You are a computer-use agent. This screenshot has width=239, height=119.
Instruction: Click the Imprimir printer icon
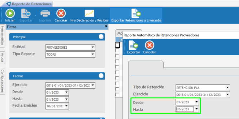click(x=45, y=14)
